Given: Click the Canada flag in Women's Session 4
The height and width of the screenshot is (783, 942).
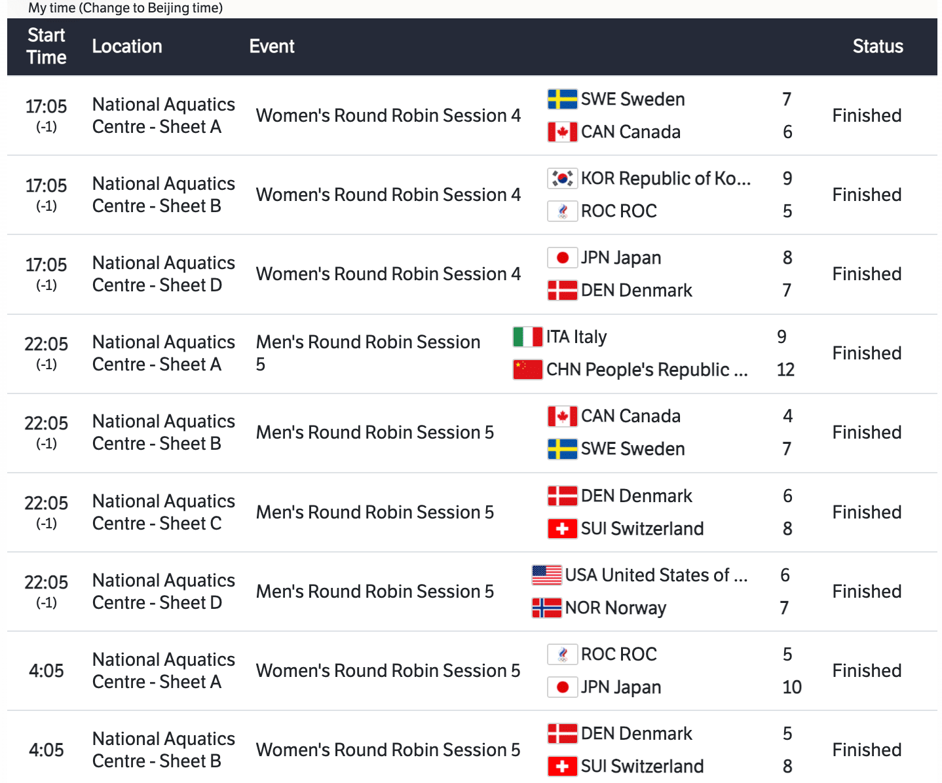Looking at the screenshot, I should [x=562, y=132].
